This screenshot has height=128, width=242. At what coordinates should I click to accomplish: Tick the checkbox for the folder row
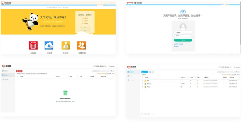(x=142, y=81)
